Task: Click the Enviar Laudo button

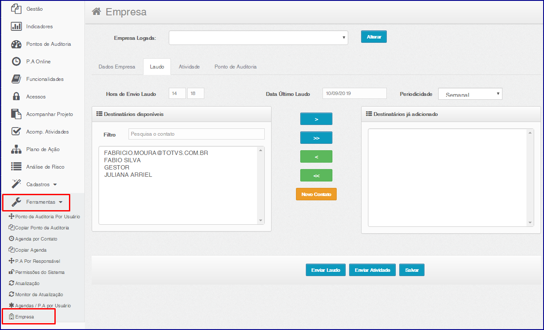Action: [x=326, y=270]
